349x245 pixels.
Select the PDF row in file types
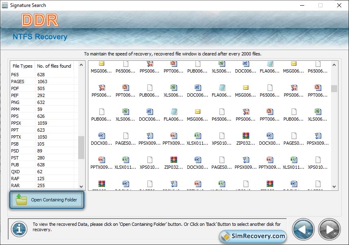pos(44,88)
